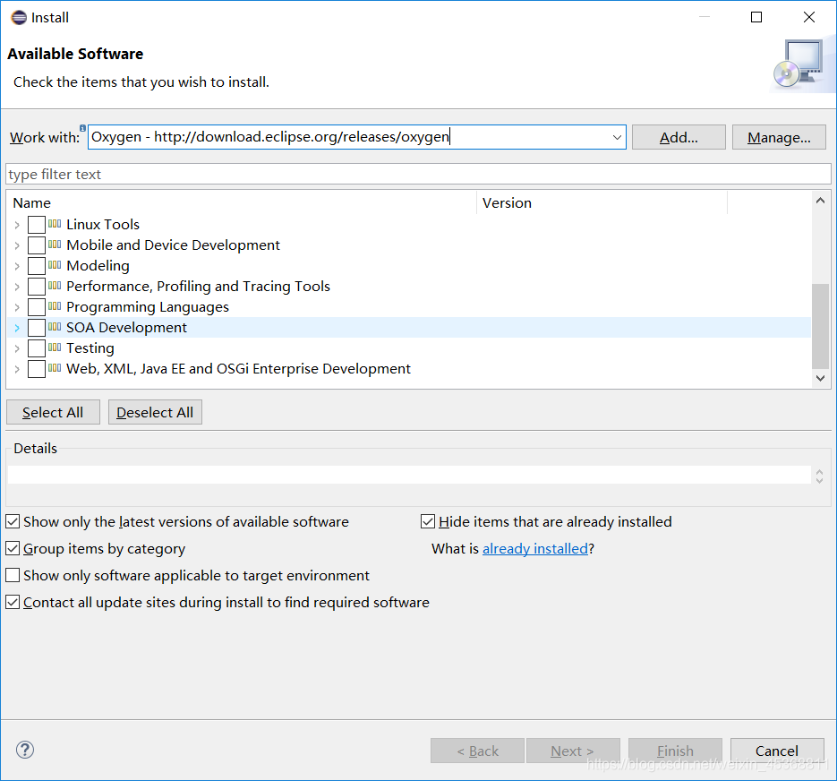The width and height of the screenshot is (837, 781).
Task: Click the small info decorator beside Work with
Action: click(82, 128)
